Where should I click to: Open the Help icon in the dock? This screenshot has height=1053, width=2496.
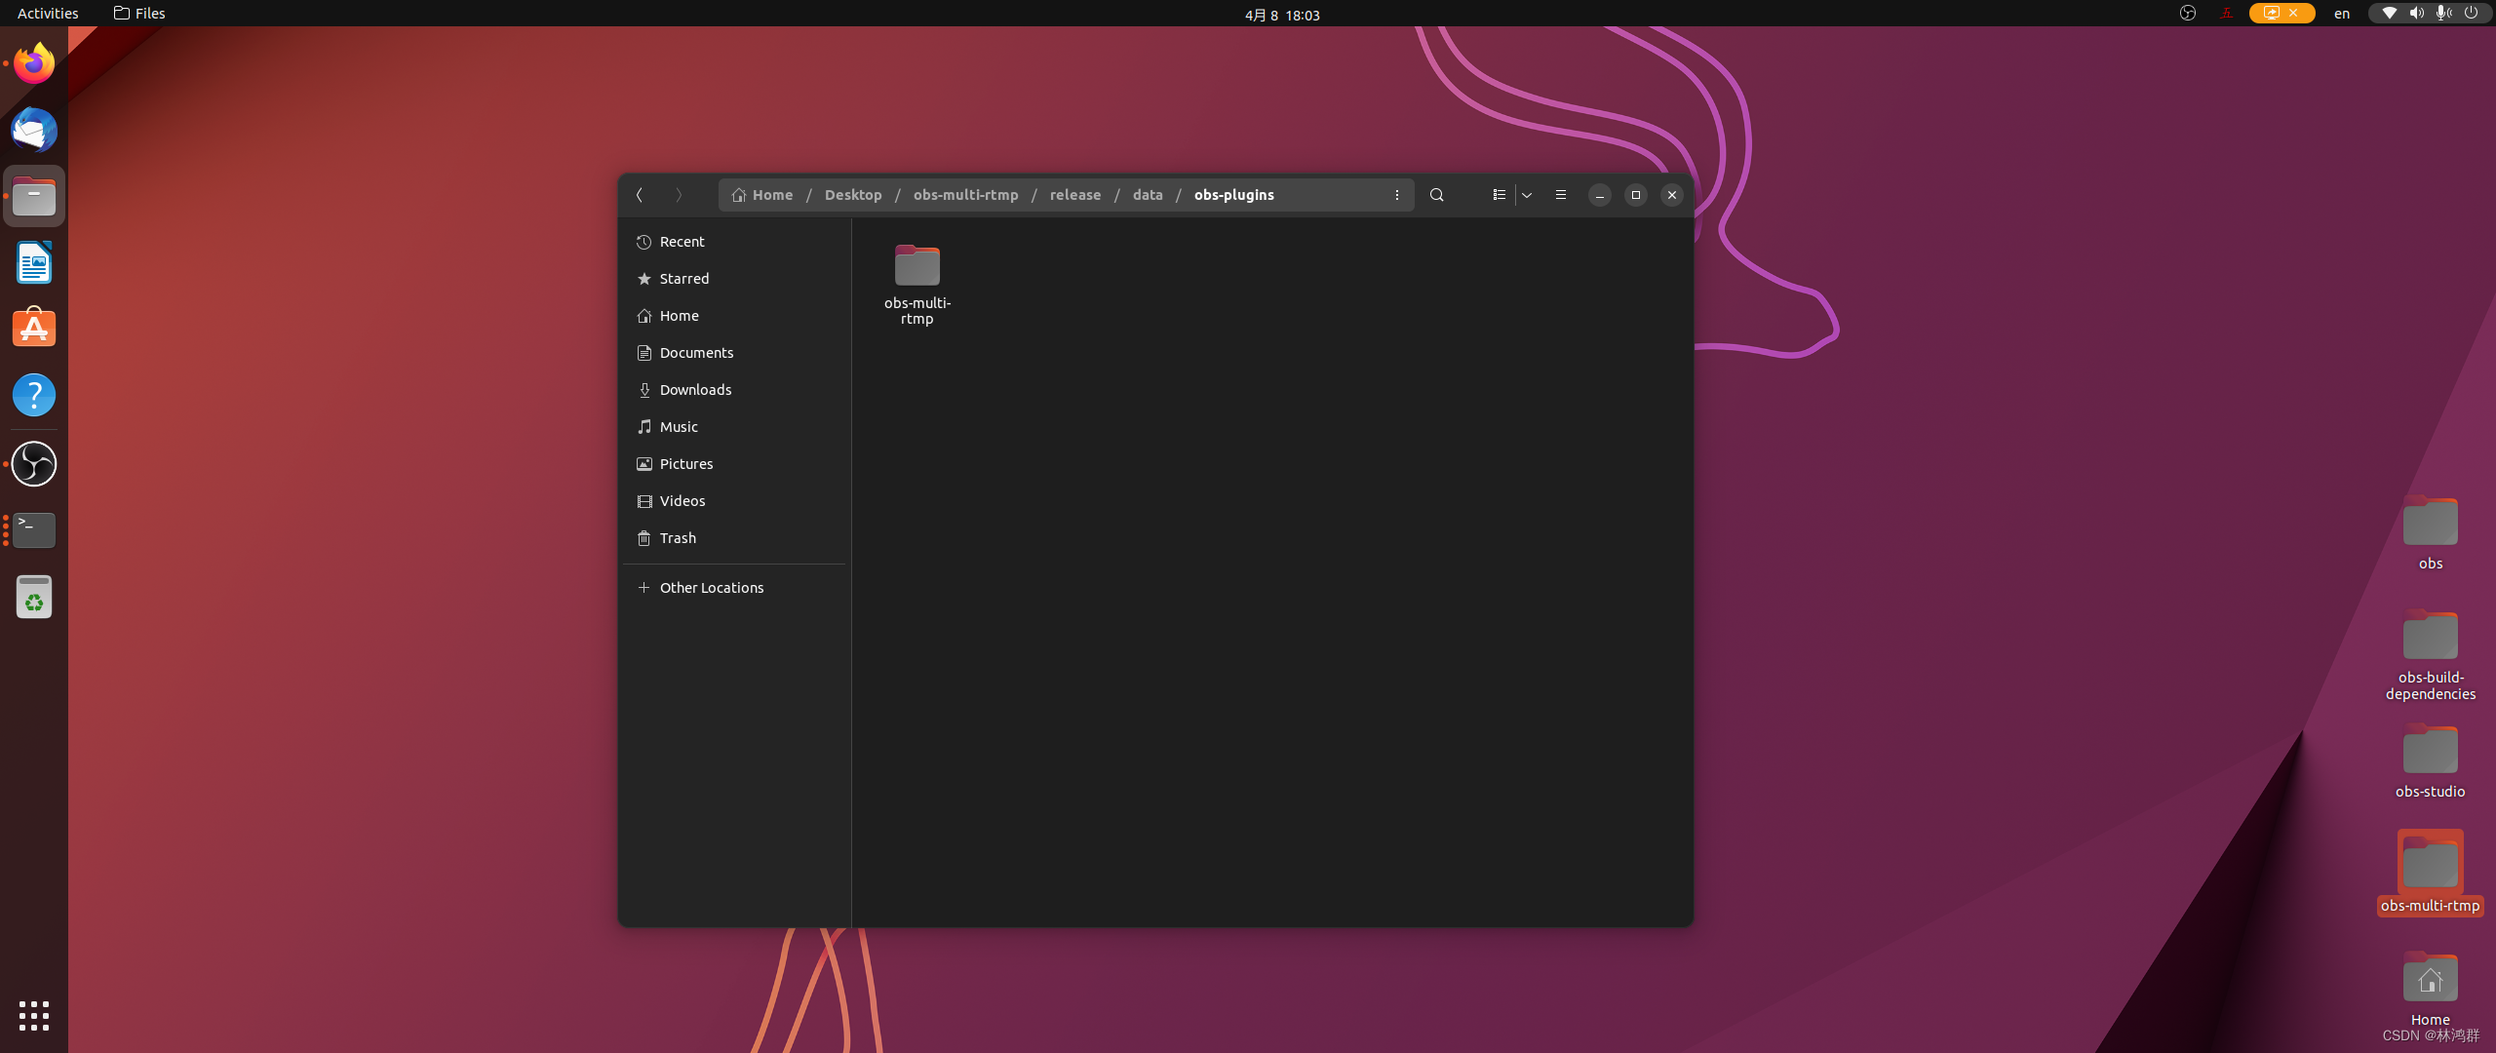coord(34,395)
